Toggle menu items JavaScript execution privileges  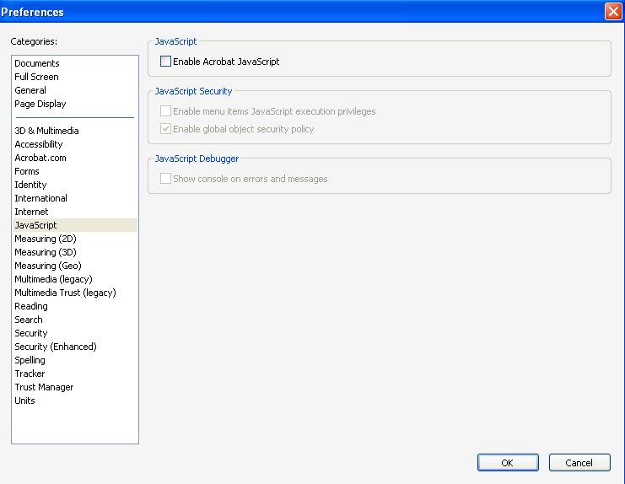click(165, 111)
